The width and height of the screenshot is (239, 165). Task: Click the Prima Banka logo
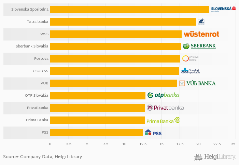pyautogui.click(x=163, y=120)
